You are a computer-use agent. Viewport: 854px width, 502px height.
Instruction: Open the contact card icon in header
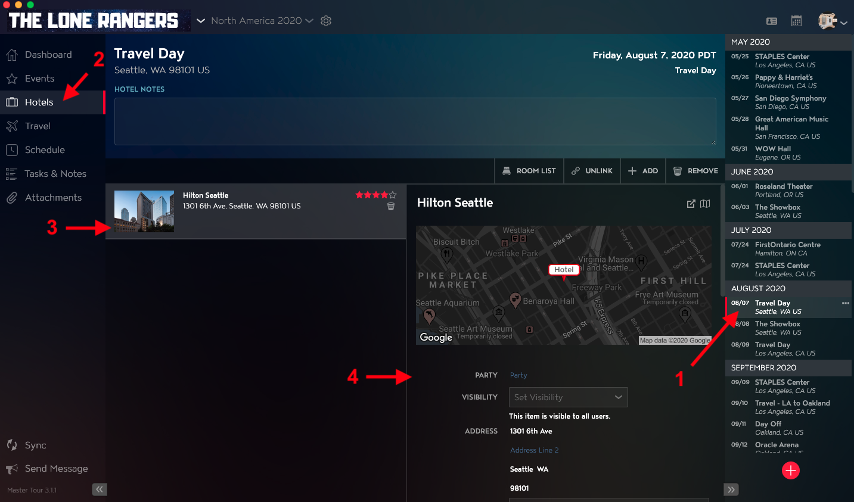click(x=772, y=21)
